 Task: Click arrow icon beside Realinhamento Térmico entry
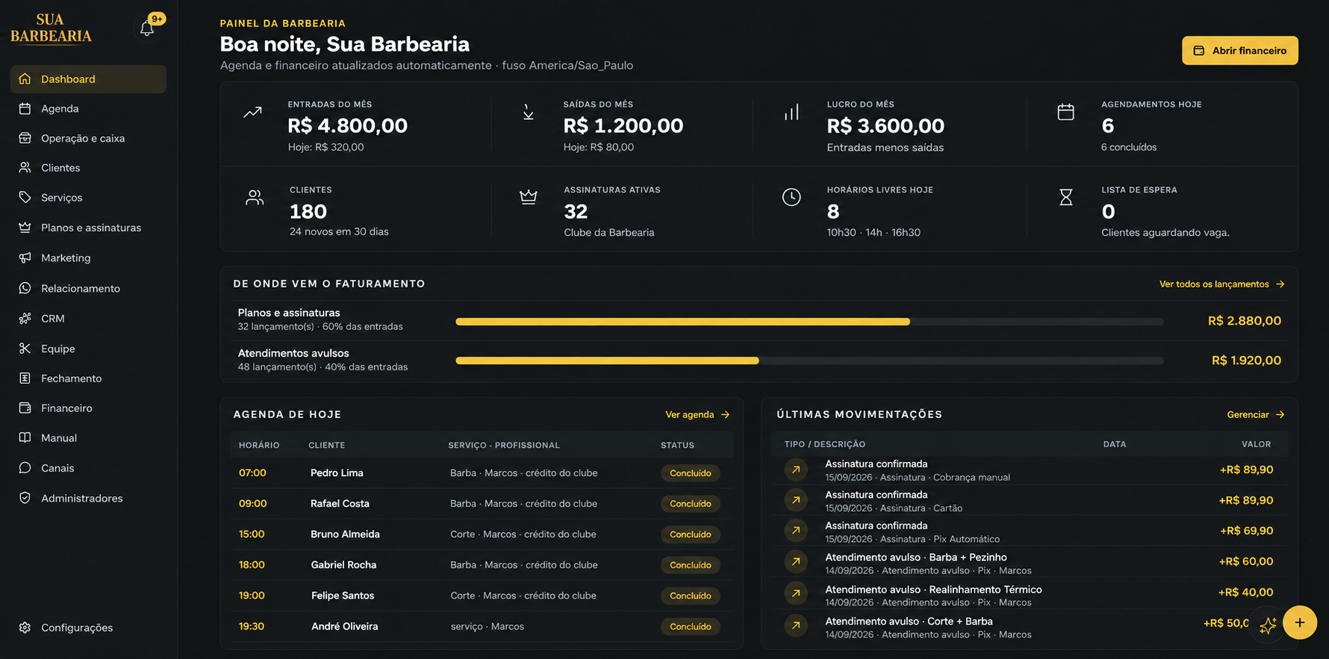click(796, 594)
